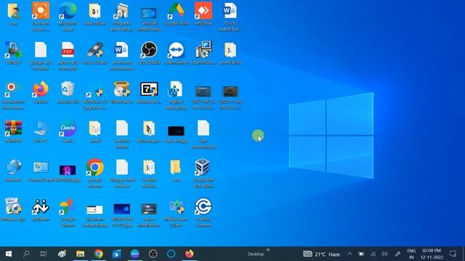Select the 7-Zip style WinSetup icon
This screenshot has height=261, width=465.
[x=149, y=92]
